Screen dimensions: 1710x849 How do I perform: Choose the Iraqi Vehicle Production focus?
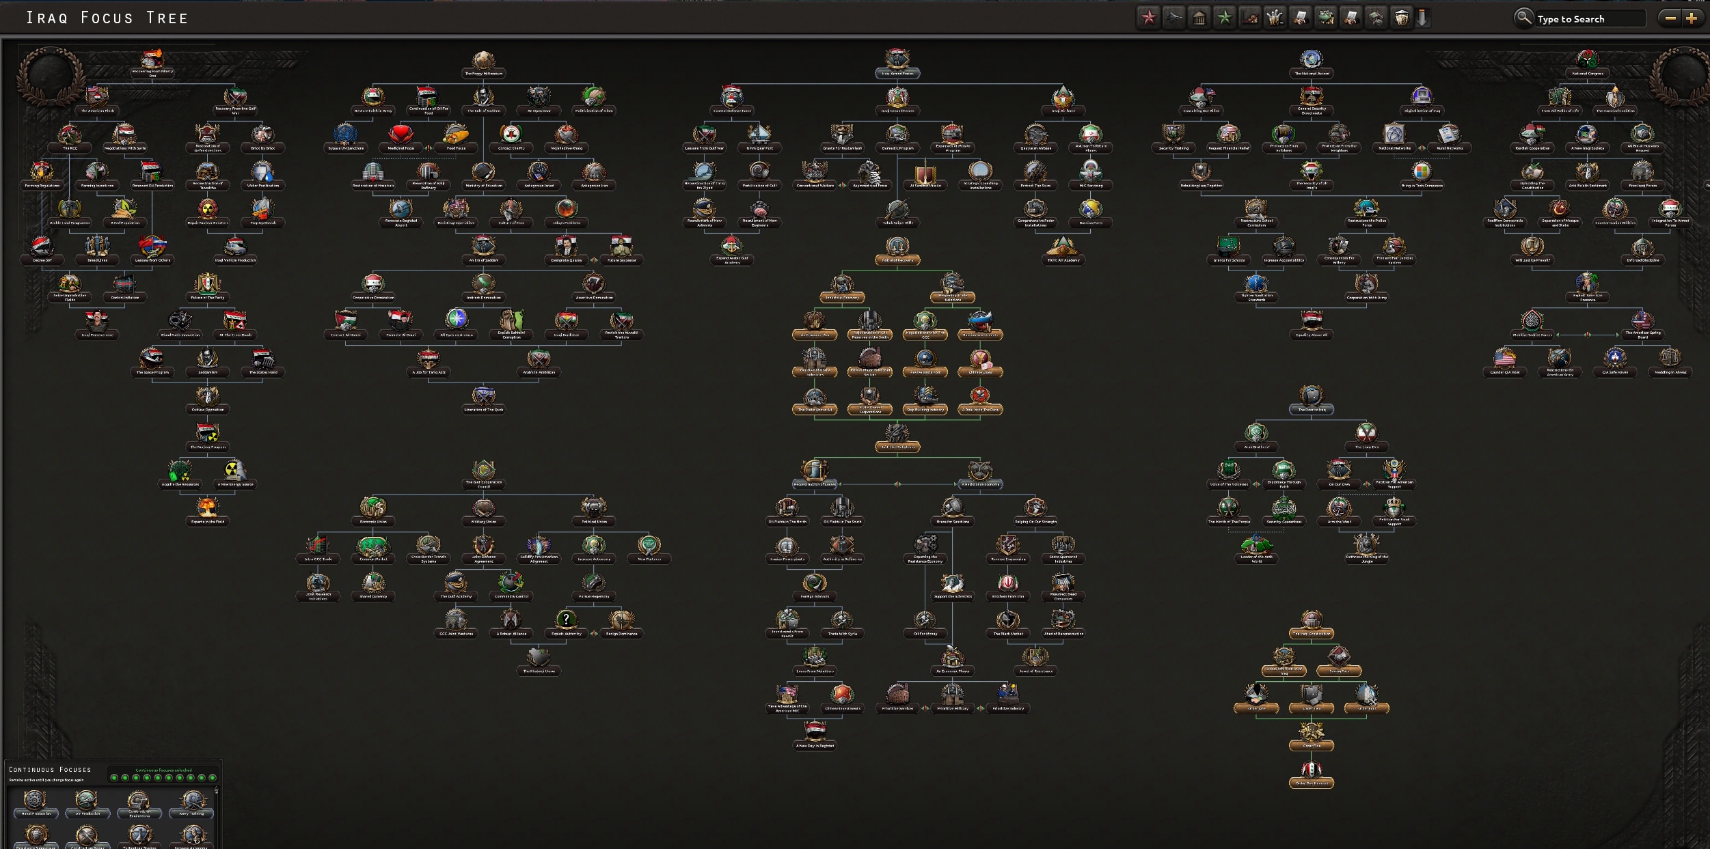(235, 250)
